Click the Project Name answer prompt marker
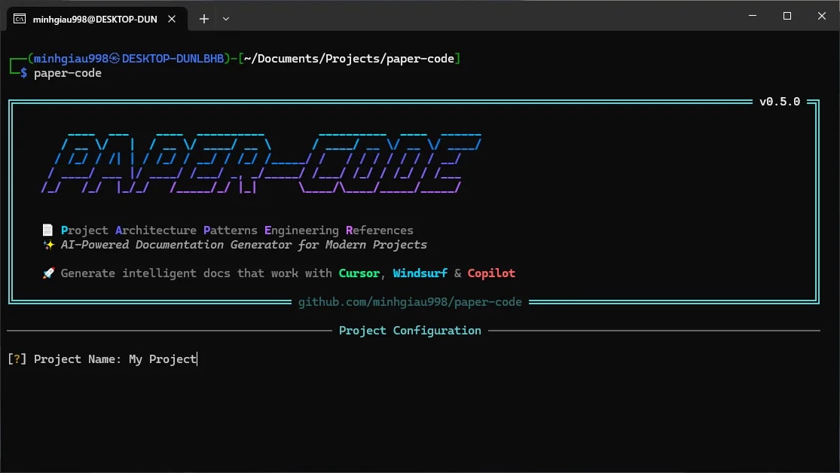 17,359
